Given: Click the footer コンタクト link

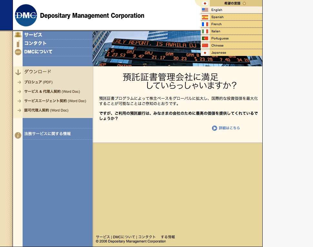Looking at the screenshot, I should pyautogui.click(x=147, y=237).
